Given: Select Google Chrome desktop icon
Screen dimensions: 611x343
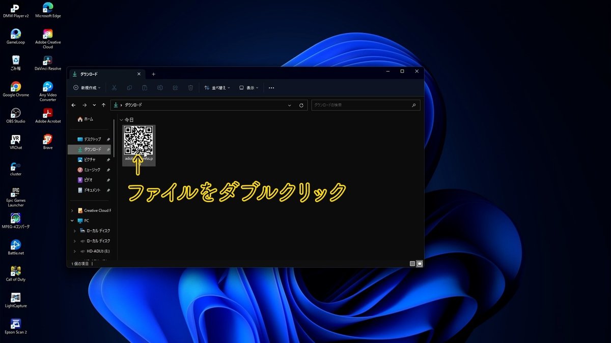Looking at the screenshot, I should click(x=16, y=89).
